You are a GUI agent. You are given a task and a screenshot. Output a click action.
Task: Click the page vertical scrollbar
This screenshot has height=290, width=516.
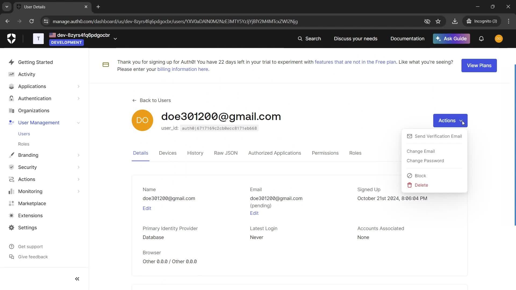[515, 145]
